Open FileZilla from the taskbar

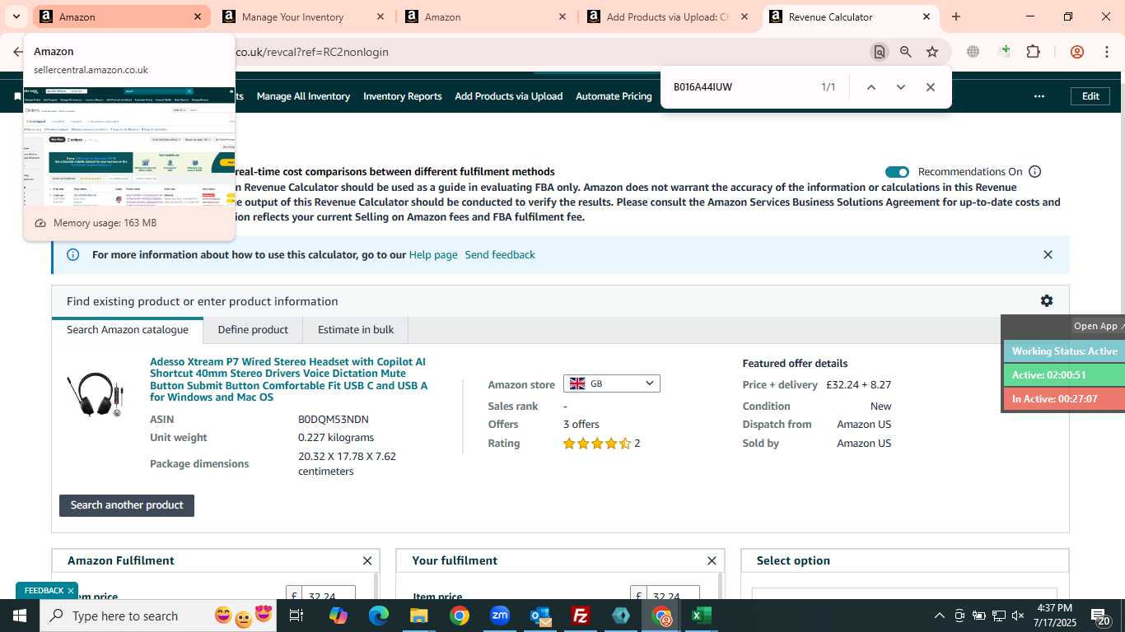[581, 616]
